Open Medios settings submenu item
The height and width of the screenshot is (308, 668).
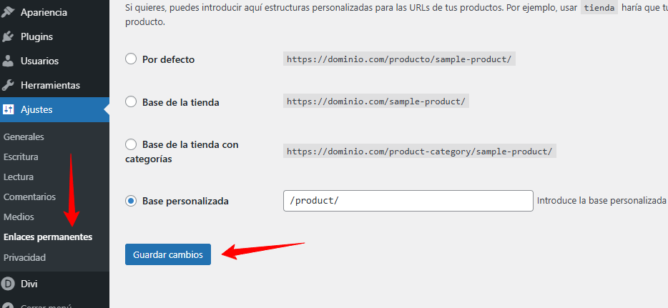[x=19, y=217]
